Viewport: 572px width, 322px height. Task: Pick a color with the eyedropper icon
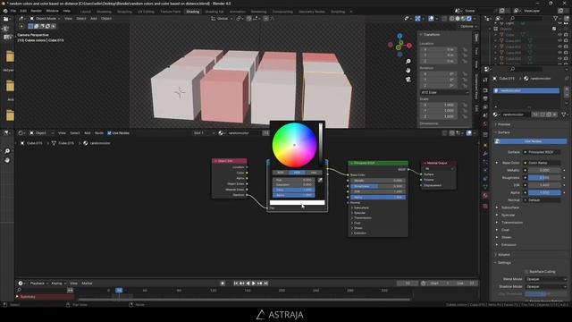pos(320,180)
